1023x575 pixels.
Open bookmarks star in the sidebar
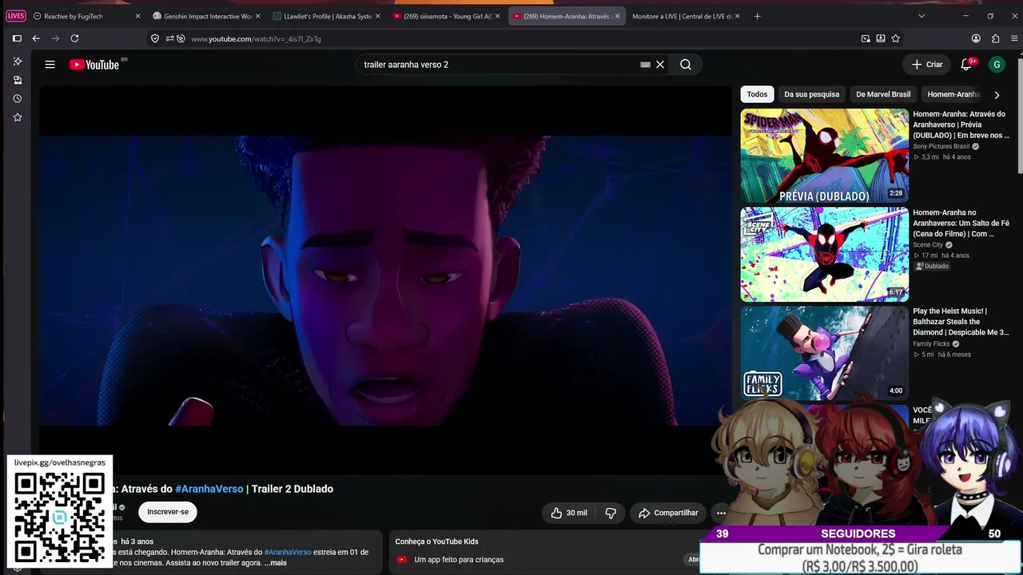[17, 117]
